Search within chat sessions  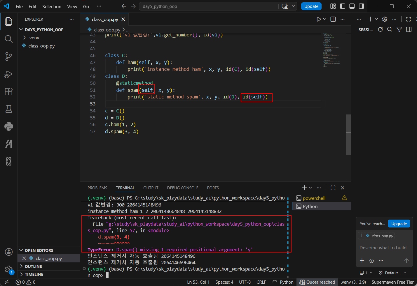tap(390, 29)
